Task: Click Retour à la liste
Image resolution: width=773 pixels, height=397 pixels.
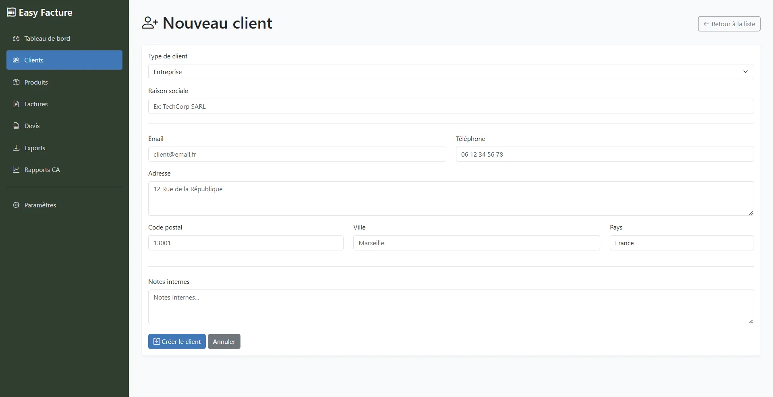Action: [729, 23]
